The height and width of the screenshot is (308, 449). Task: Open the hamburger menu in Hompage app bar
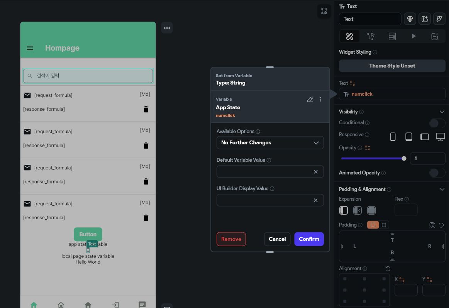pyautogui.click(x=30, y=48)
